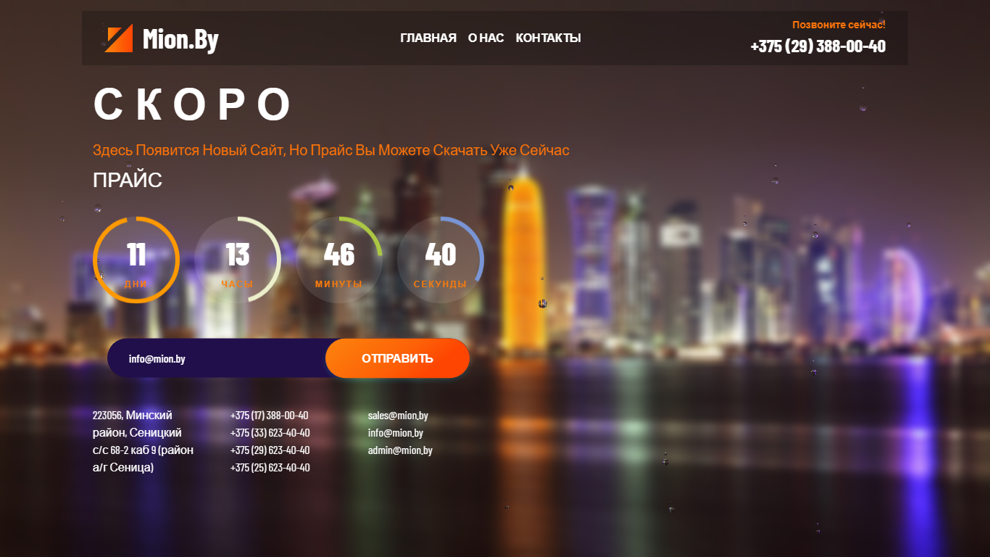Email info@mion.by from the footer list
The image size is (990, 557).
(396, 433)
